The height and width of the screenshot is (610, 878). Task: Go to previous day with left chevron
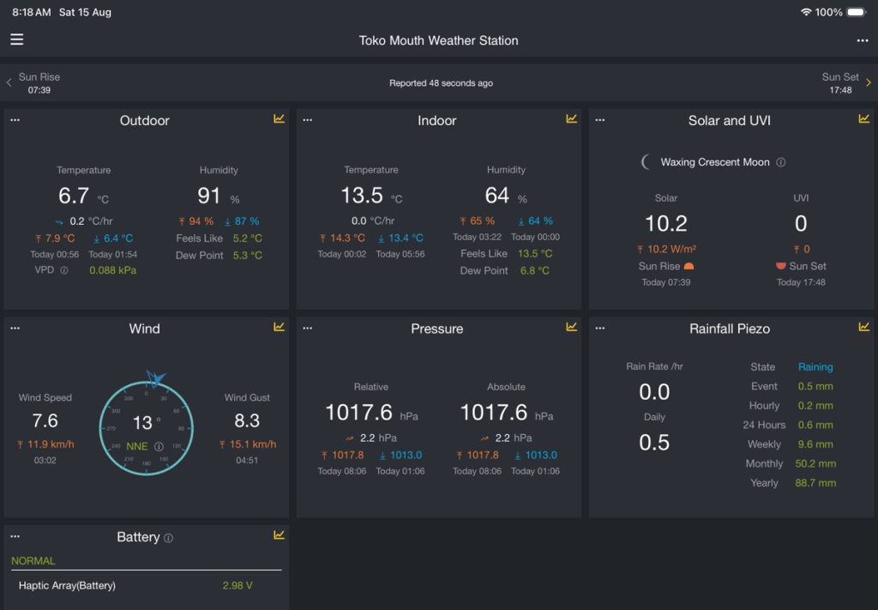[9, 82]
